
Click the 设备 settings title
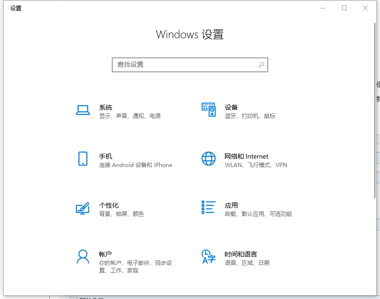(231, 107)
